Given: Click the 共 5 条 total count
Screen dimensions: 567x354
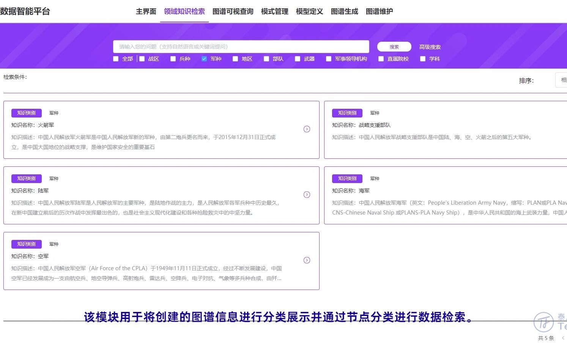Looking at the screenshot, I should click(546, 338).
